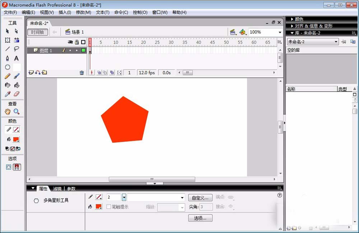Viewport: 359px width, 233px height.
Task: Switch to the 参数 tab
Action: [x=71, y=189]
